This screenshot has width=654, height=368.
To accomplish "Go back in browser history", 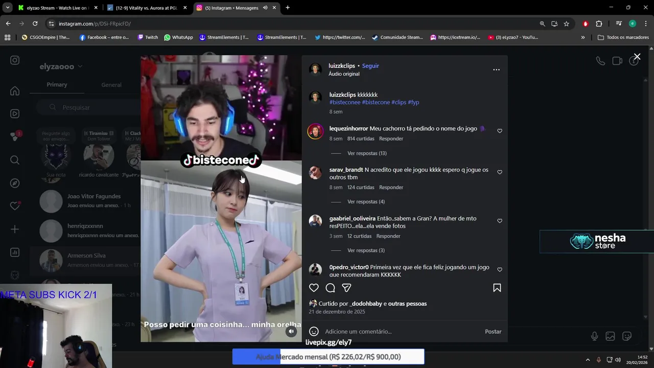I will tap(8, 24).
